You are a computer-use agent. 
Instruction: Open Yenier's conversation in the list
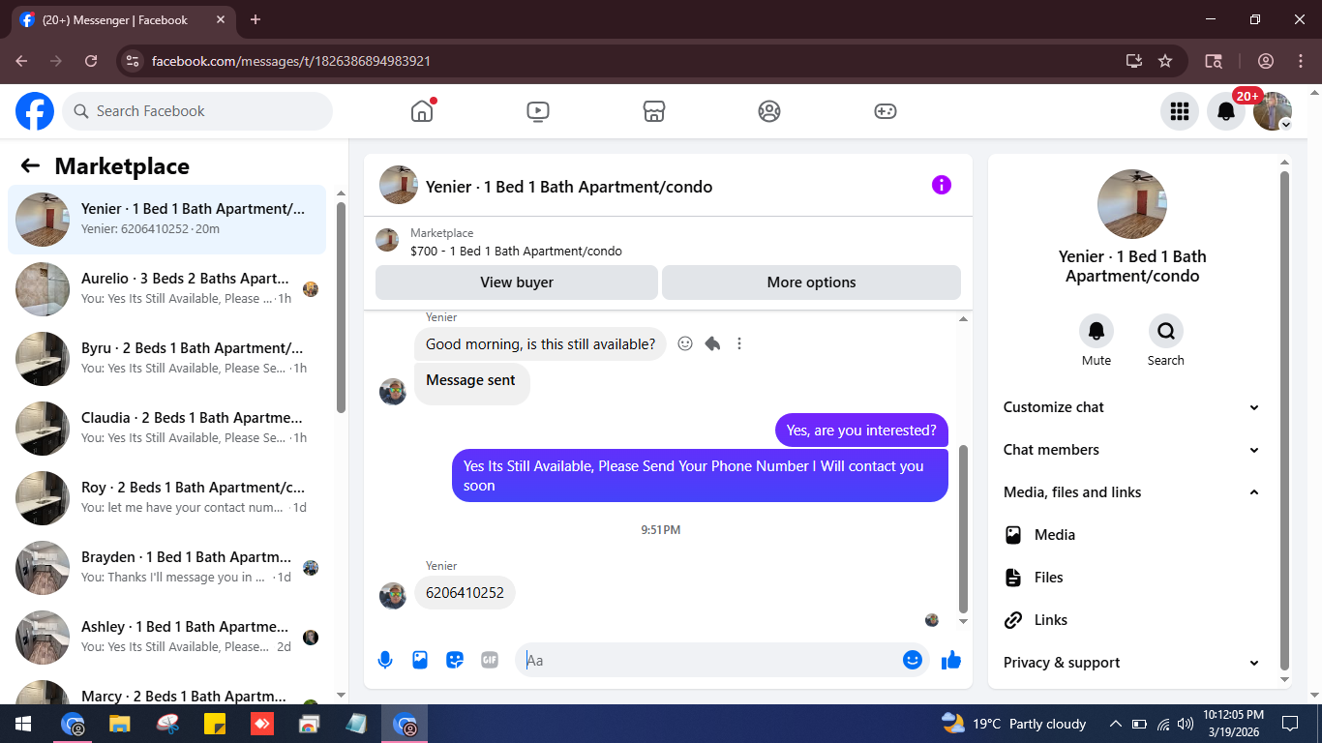166,220
